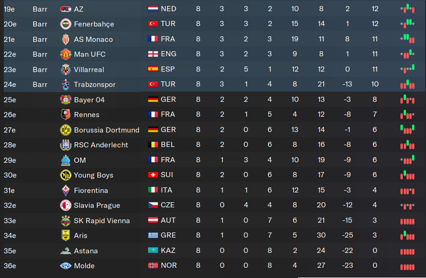Click the Man UFC club badge
The height and width of the screenshot is (278, 426).
pyautogui.click(x=66, y=54)
